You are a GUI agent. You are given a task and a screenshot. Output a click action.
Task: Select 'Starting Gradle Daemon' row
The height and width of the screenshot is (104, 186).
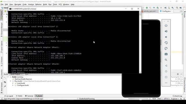pos(23,79)
